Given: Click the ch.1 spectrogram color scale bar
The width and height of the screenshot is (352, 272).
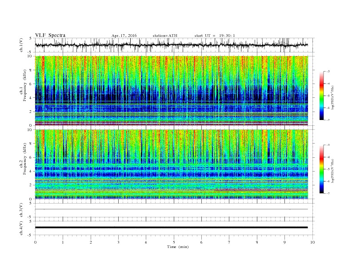Looking at the screenshot, I should (x=321, y=96).
